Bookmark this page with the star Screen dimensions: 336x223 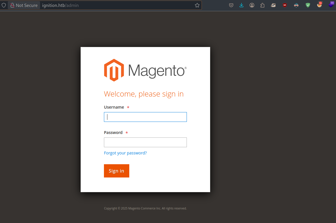[x=197, y=5]
